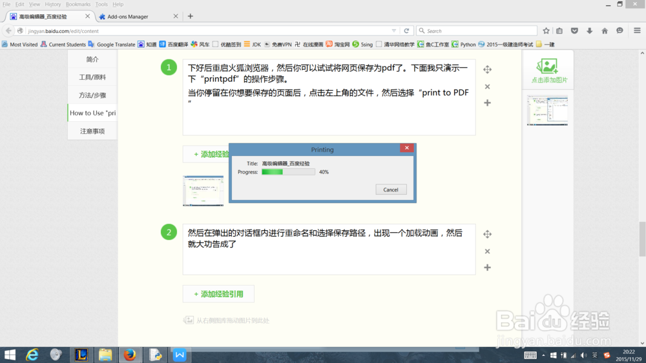Click the volume speaker tray icon
The width and height of the screenshot is (646, 363).
(x=584, y=355)
